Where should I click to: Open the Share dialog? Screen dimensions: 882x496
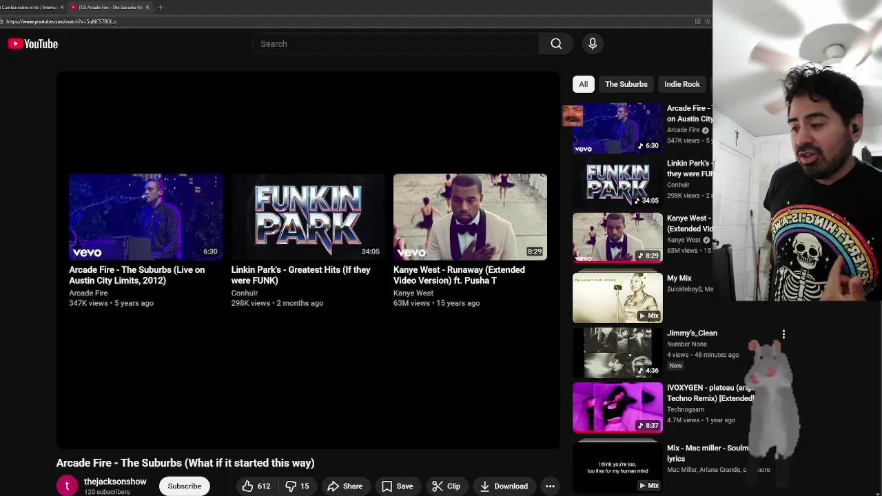pos(345,486)
